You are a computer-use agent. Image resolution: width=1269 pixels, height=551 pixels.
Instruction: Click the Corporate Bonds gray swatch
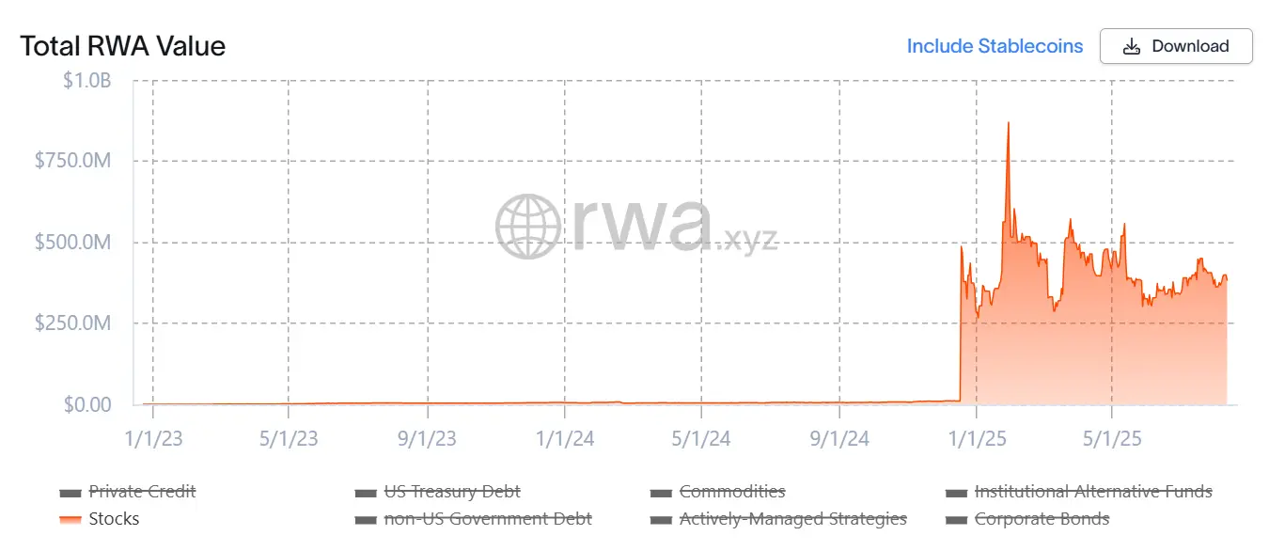[x=957, y=520]
